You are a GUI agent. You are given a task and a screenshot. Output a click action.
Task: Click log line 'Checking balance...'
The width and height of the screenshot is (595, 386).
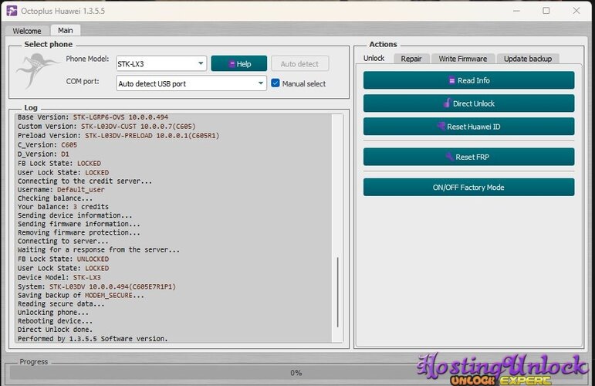point(55,198)
